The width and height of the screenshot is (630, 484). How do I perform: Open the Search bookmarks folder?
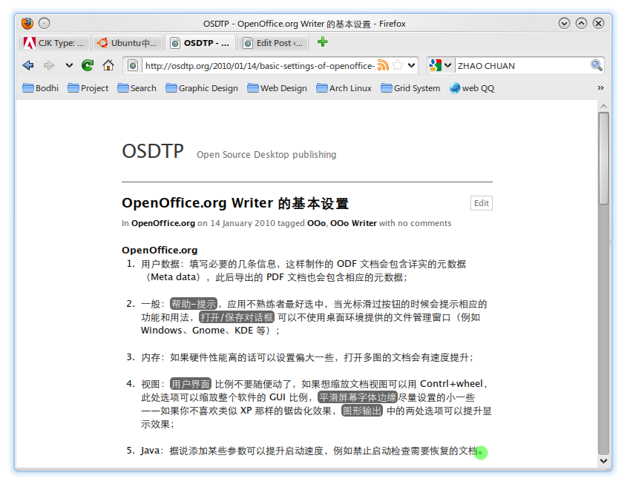pos(137,88)
